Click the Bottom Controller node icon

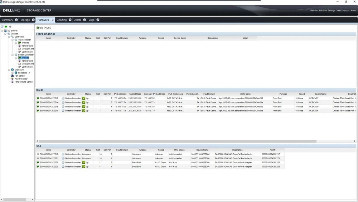click(16, 55)
